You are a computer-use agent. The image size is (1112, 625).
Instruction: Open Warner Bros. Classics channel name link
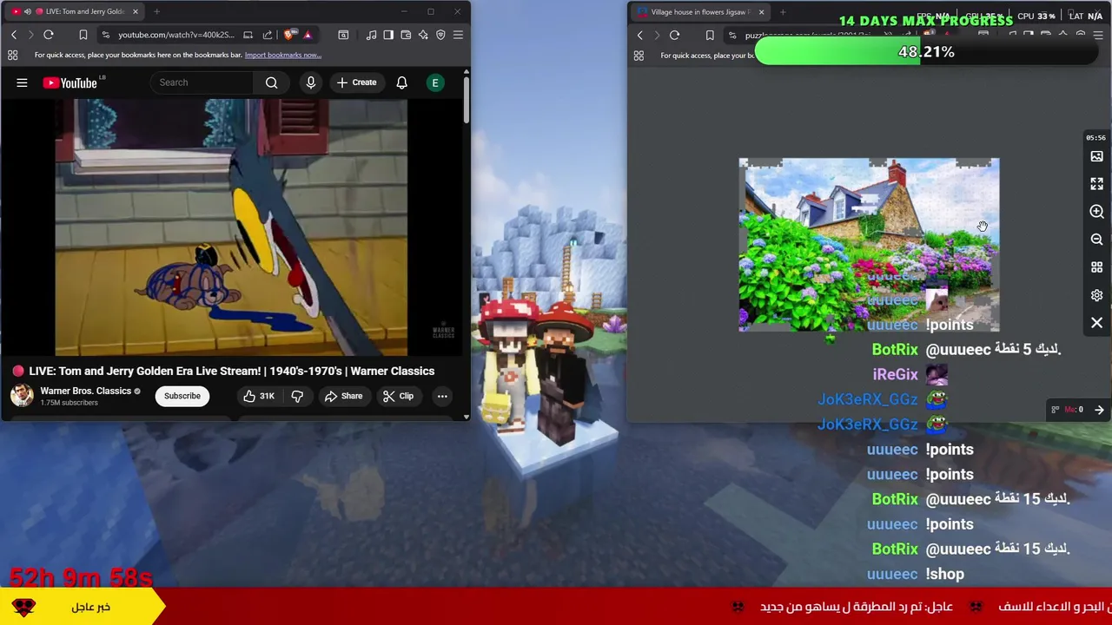(85, 391)
